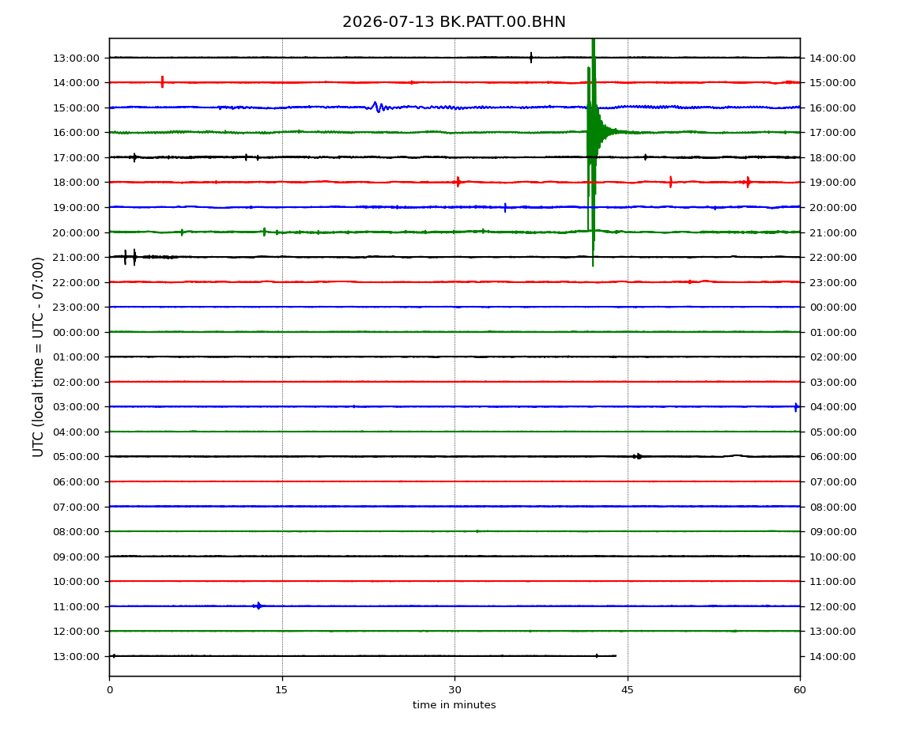The height and width of the screenshot is (751, 909).
Task: Click the red spike near 30 min on 18:00:00 trace
Action: point(458,182)
